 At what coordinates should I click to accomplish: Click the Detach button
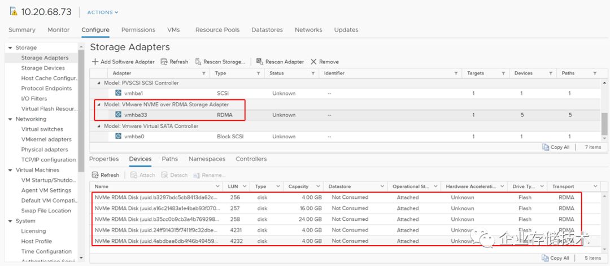click(x=175, y=176)
